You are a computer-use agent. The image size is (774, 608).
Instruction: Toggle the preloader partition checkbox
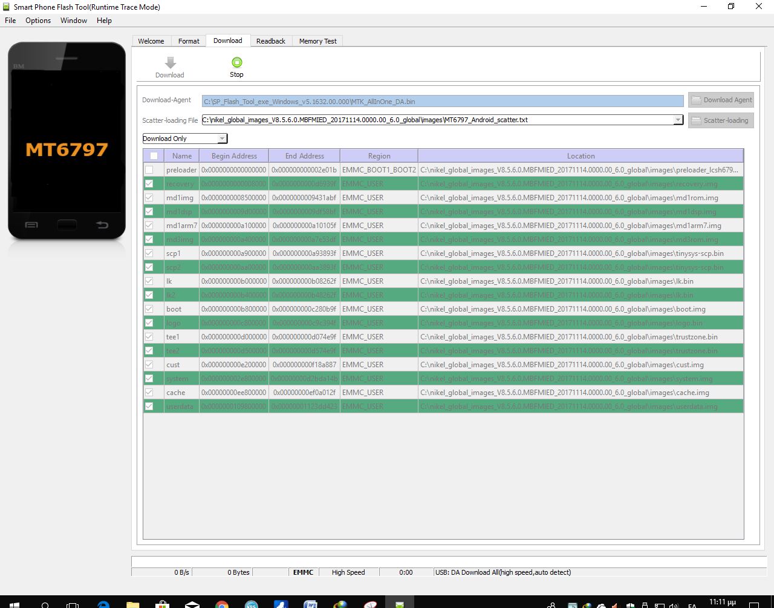[149, 170]
